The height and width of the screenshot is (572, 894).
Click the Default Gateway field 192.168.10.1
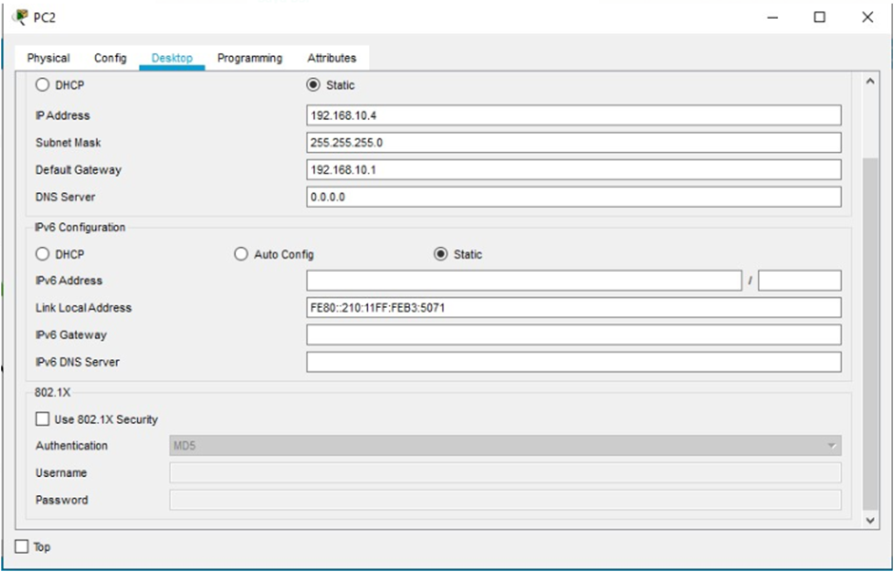point(573,170)
